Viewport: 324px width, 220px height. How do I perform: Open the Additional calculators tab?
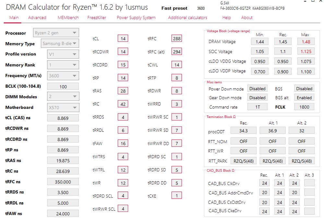[188, 17]
